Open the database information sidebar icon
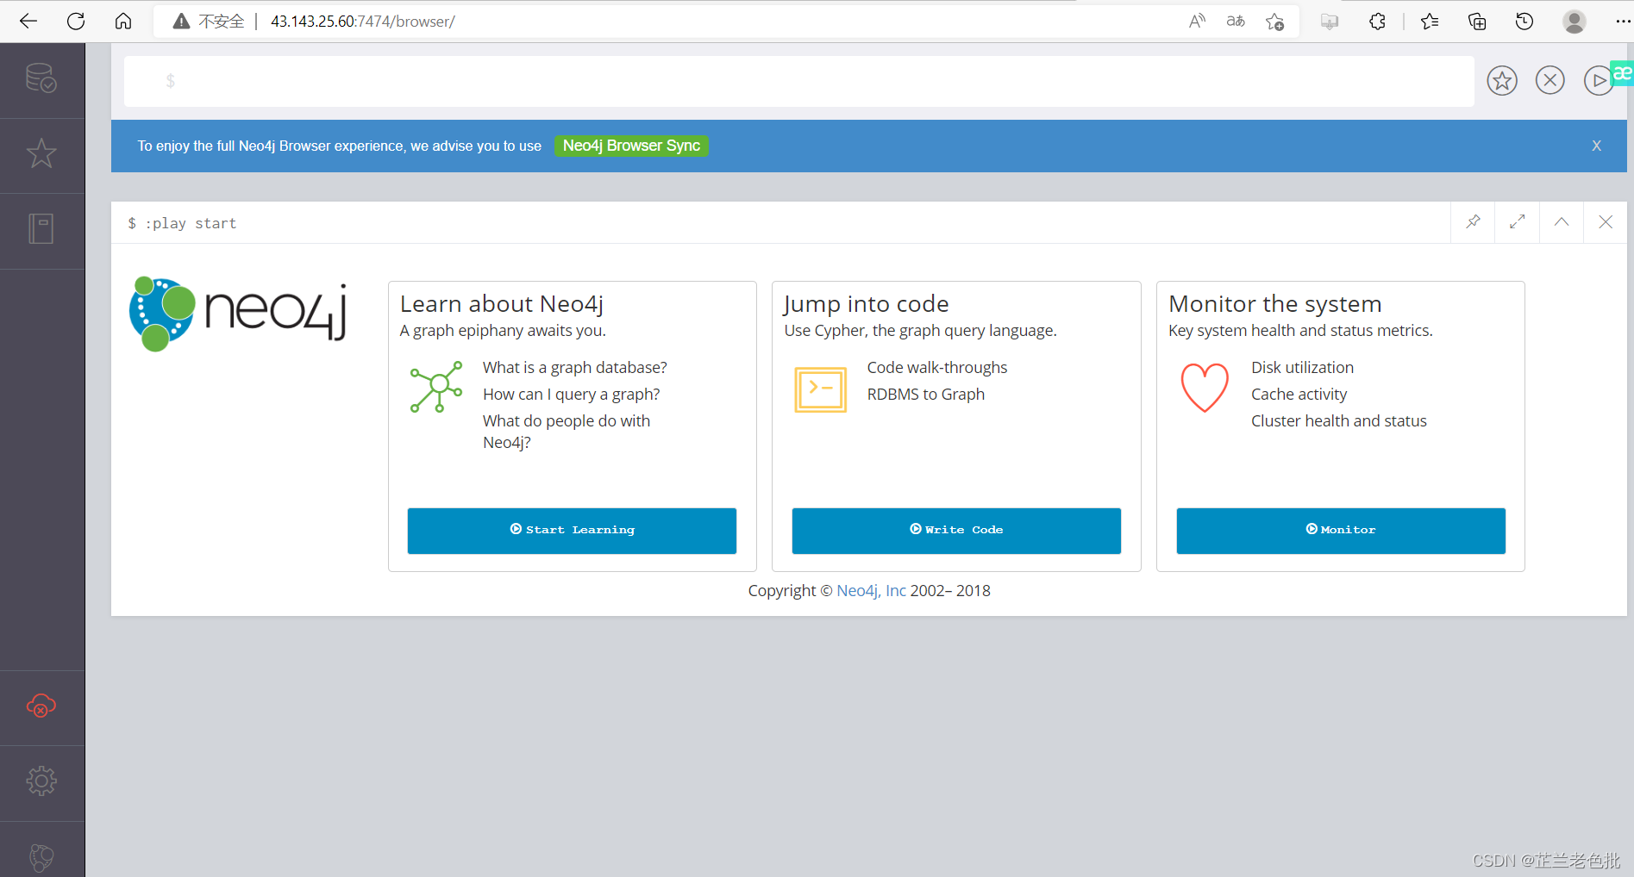Image resolution: width=1634 pixels, height=877 pixels. (41, 78)
